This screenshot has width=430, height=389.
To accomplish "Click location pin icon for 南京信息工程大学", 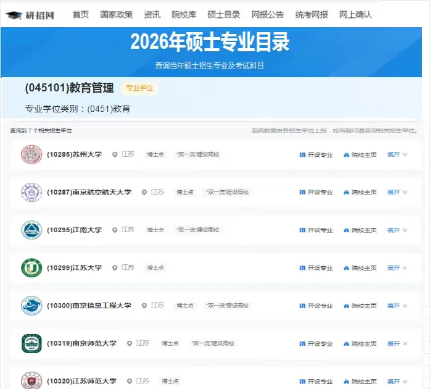I will (x=144, y=306).
